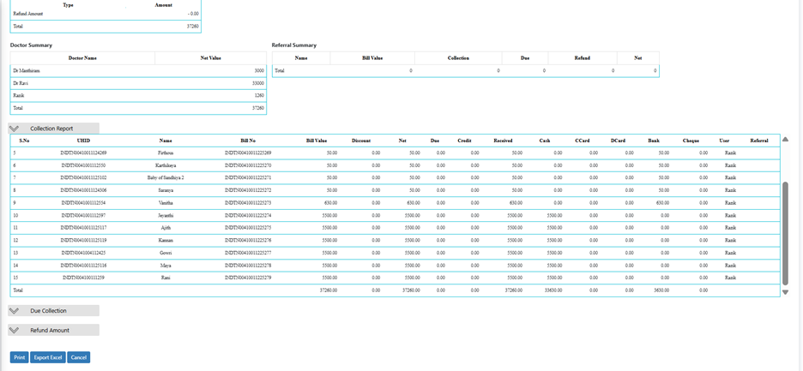Export the report with Export Excel
803x371 pixels.
coord(48,357)
